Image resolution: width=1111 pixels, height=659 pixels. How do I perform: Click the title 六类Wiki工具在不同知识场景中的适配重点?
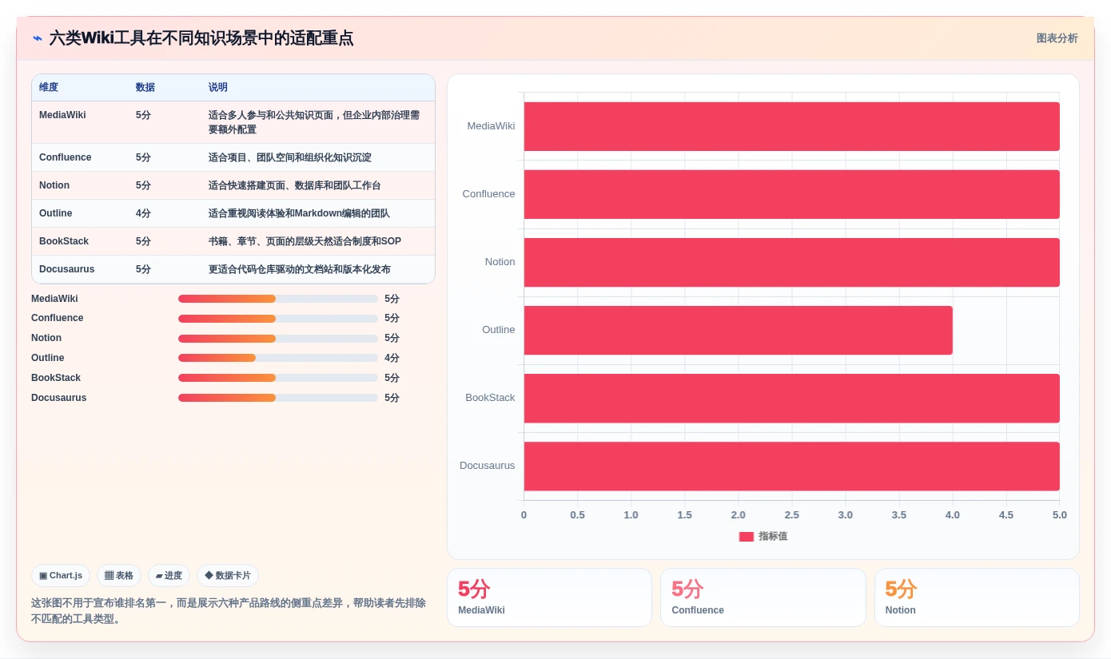pyautogui.click(x=201, y=38)
